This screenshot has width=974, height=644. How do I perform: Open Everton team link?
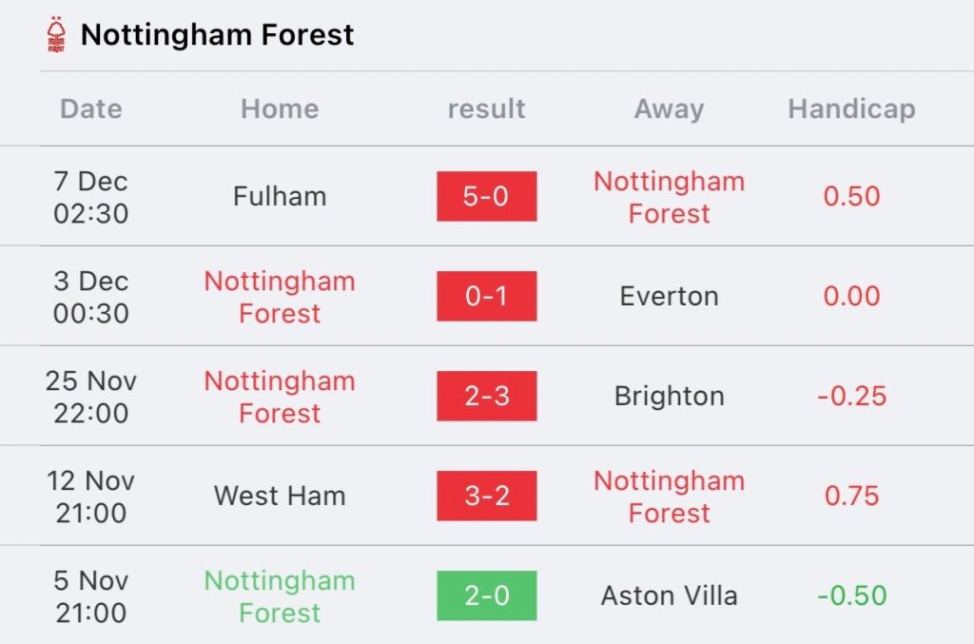669,296
